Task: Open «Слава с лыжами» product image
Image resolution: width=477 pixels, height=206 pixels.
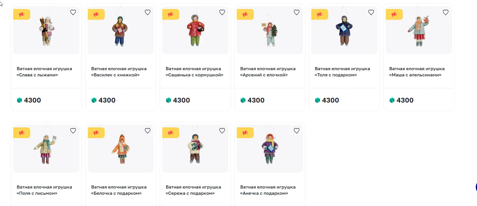Action: point(46,30)
